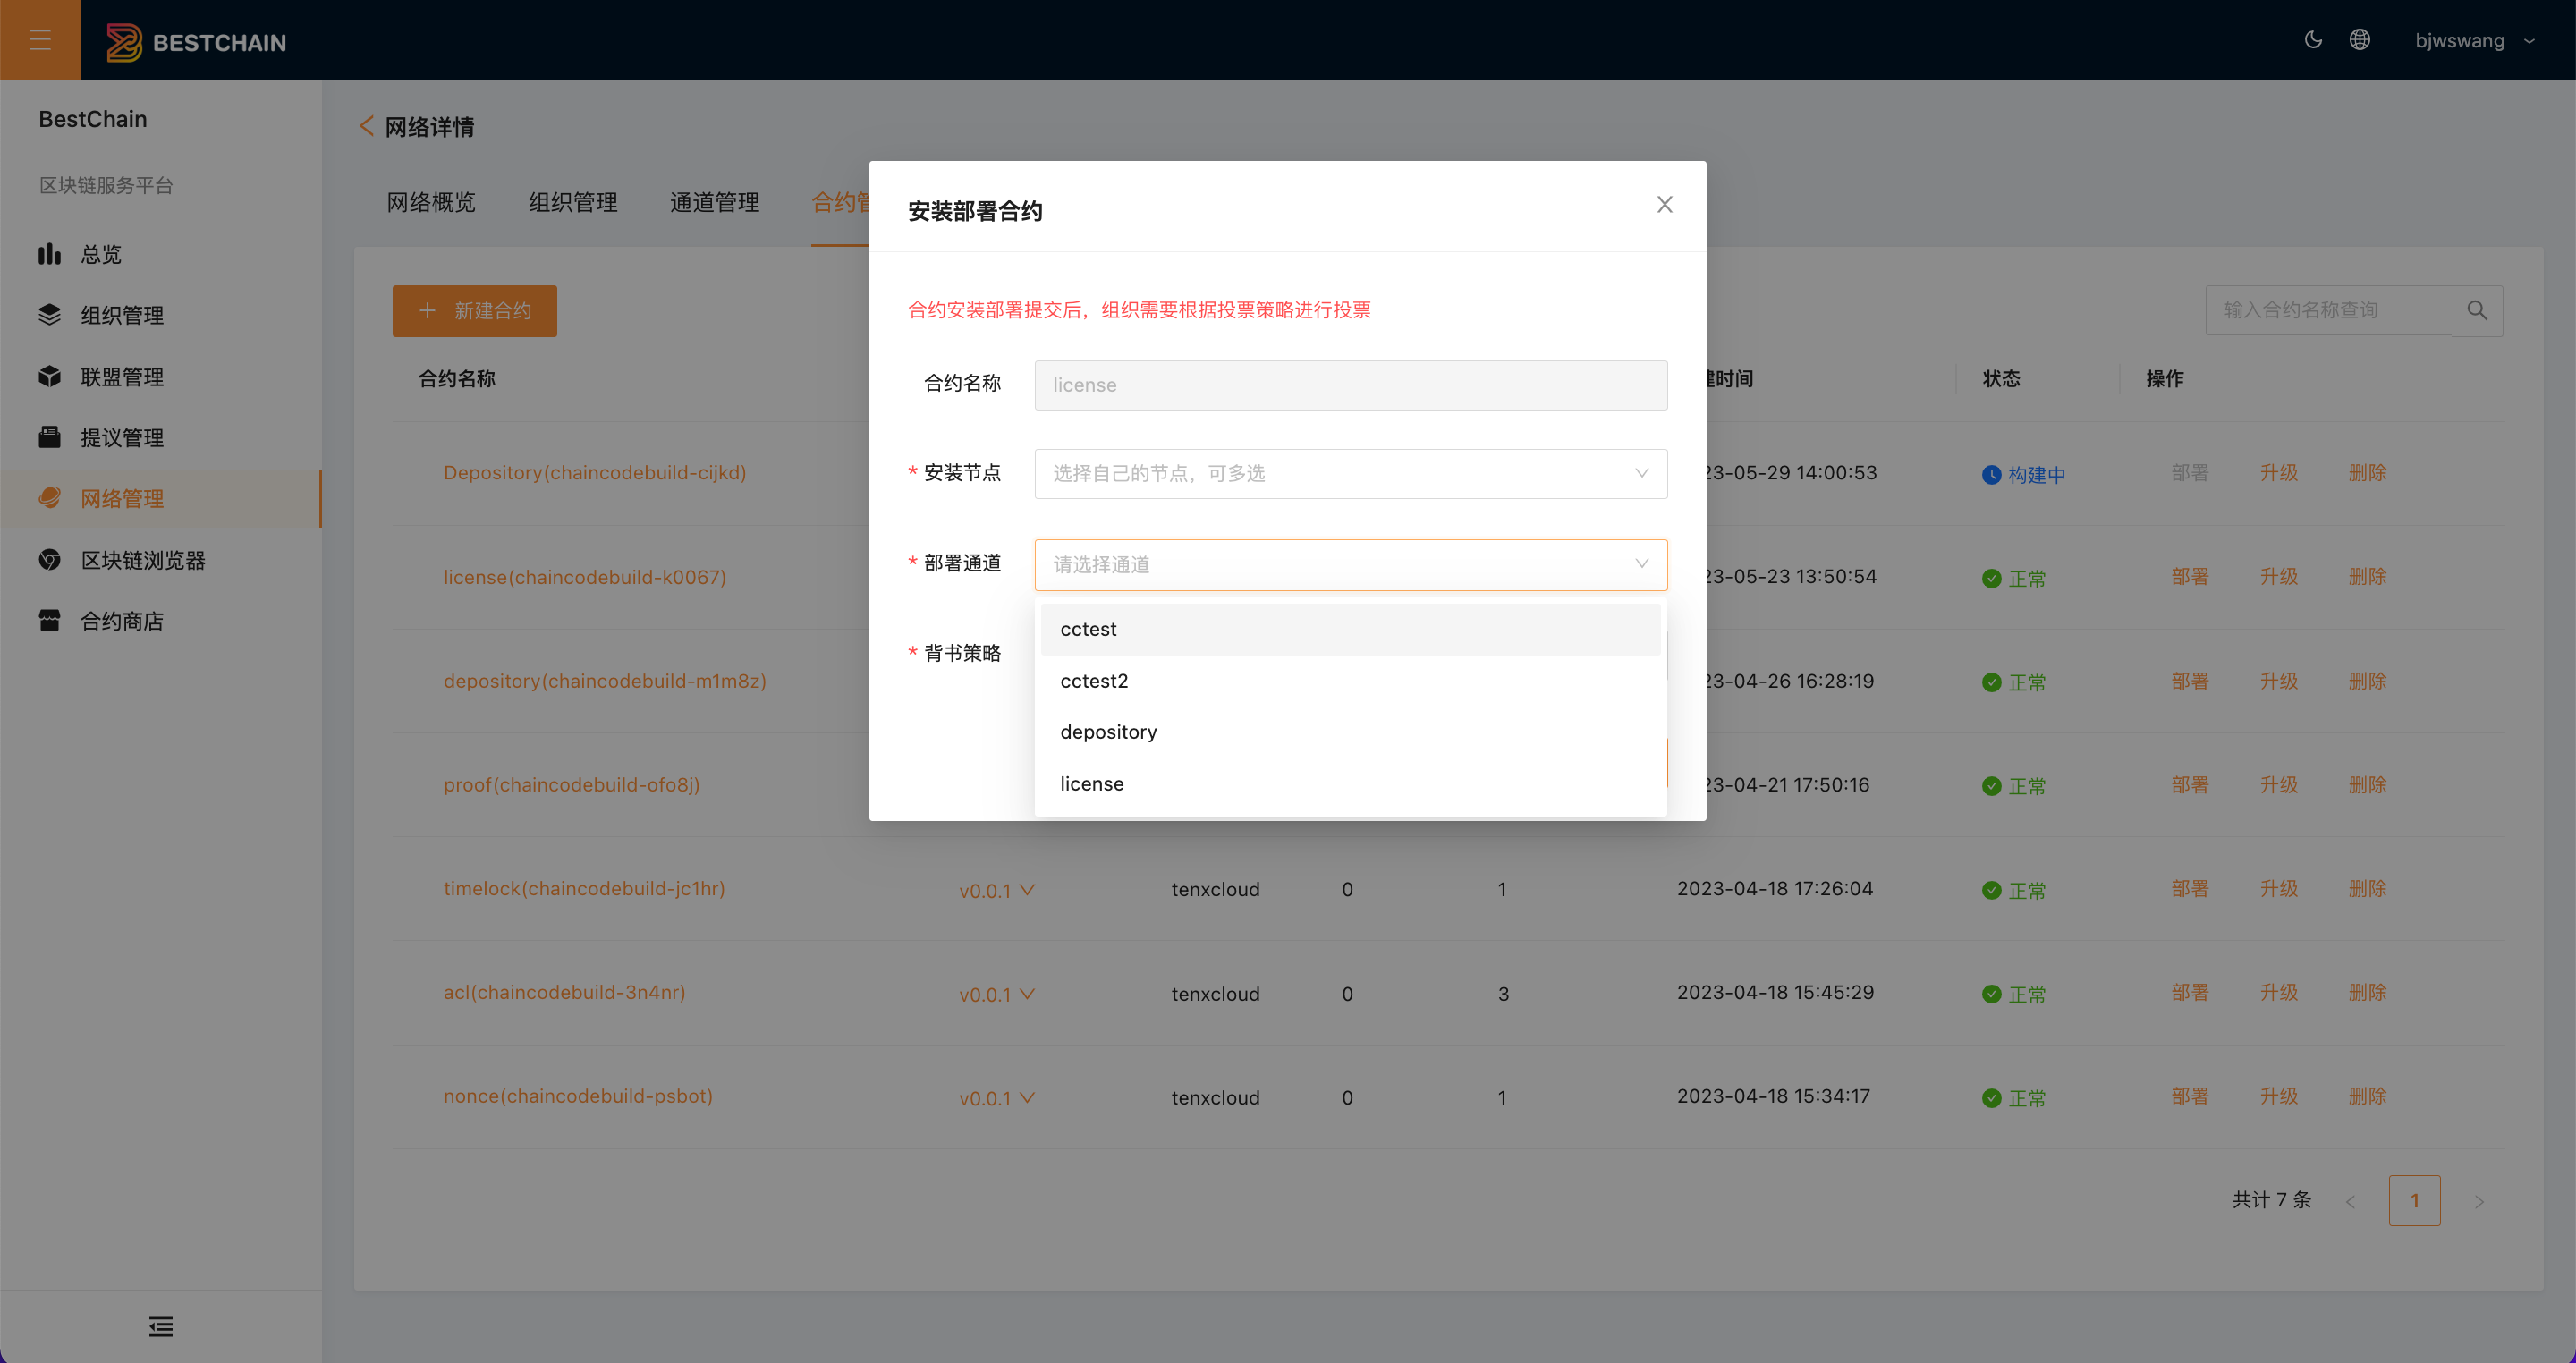Switch to the 通道管理 tab
Screen dimensions: 2576x1363
tap(715, 202)
